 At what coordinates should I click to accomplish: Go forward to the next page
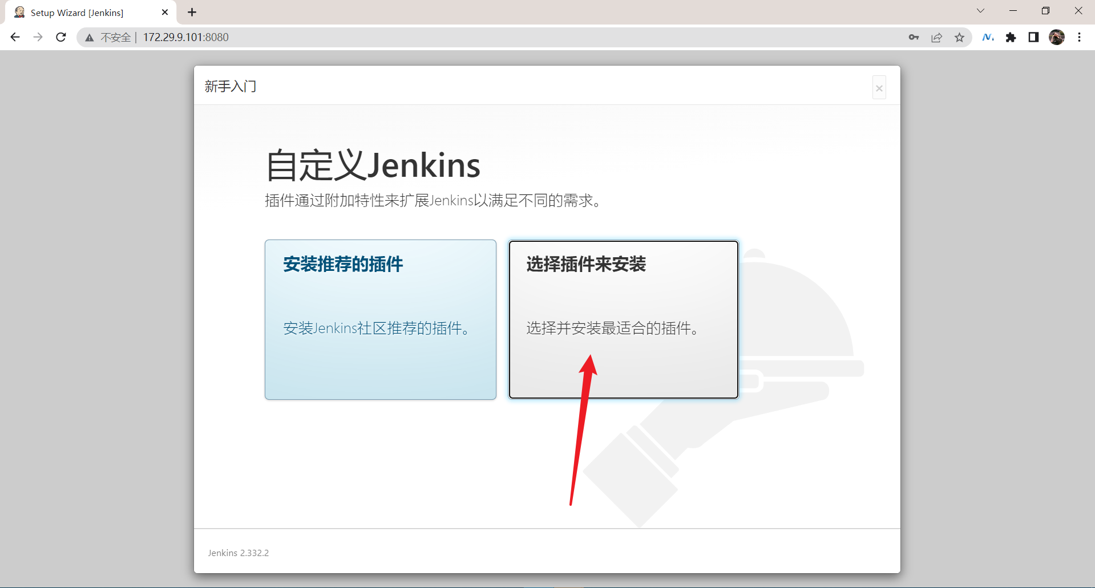click(38, 37)
